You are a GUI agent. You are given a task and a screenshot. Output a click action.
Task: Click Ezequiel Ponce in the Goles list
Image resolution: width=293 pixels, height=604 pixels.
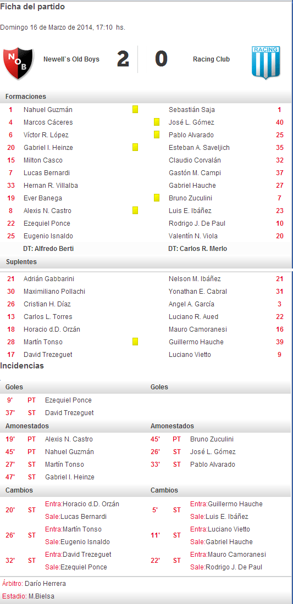(x=68, y=400)
